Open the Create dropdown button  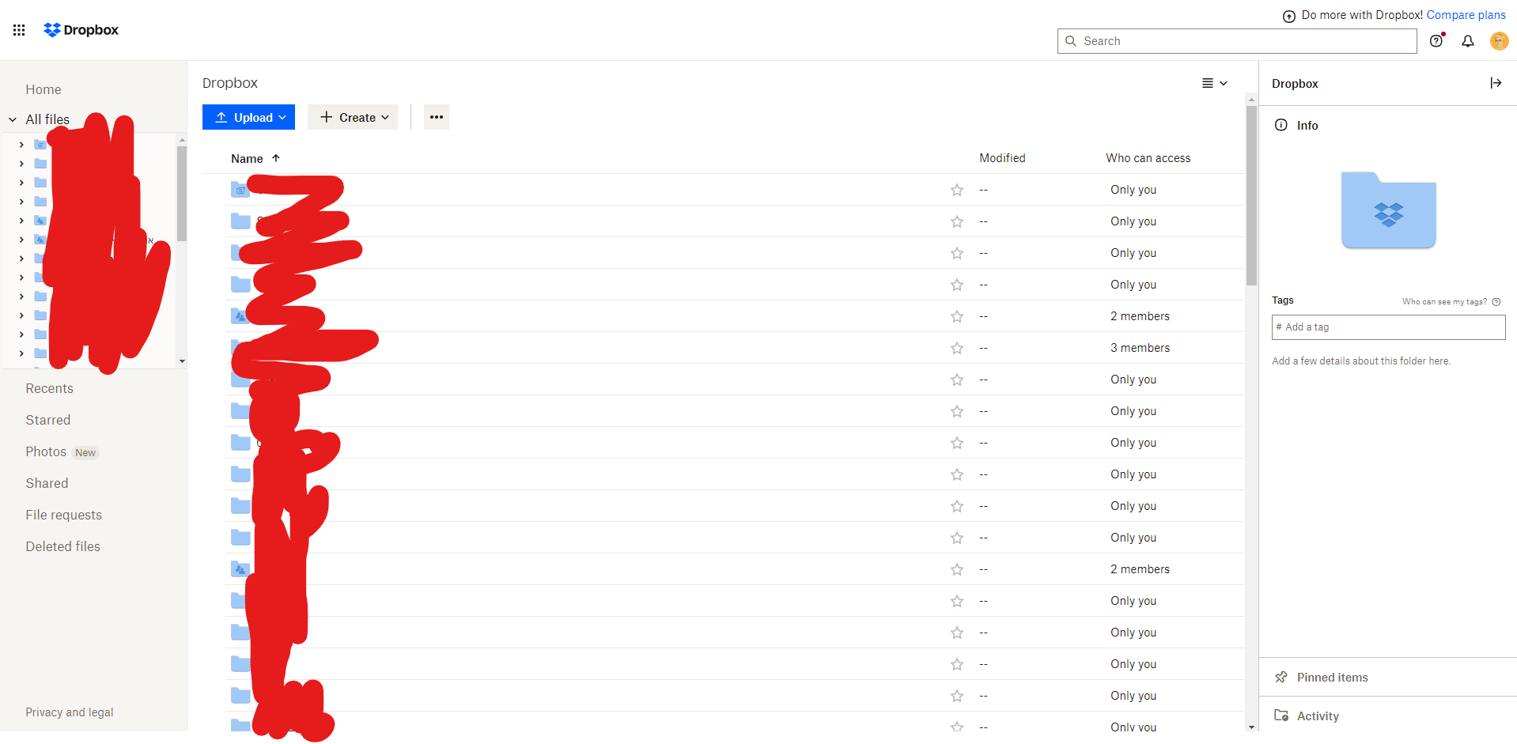353,117
